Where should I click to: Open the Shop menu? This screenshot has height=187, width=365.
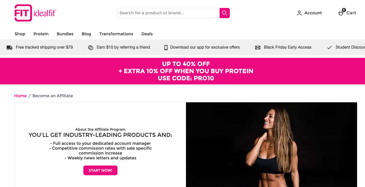click(20, 34)
